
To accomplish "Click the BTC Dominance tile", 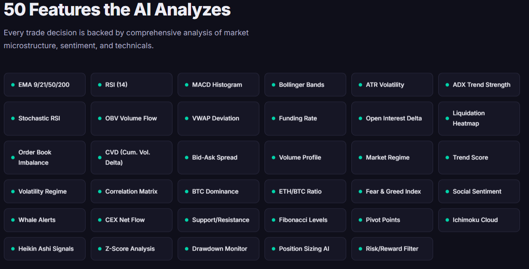I will click(x=218, y=191).
